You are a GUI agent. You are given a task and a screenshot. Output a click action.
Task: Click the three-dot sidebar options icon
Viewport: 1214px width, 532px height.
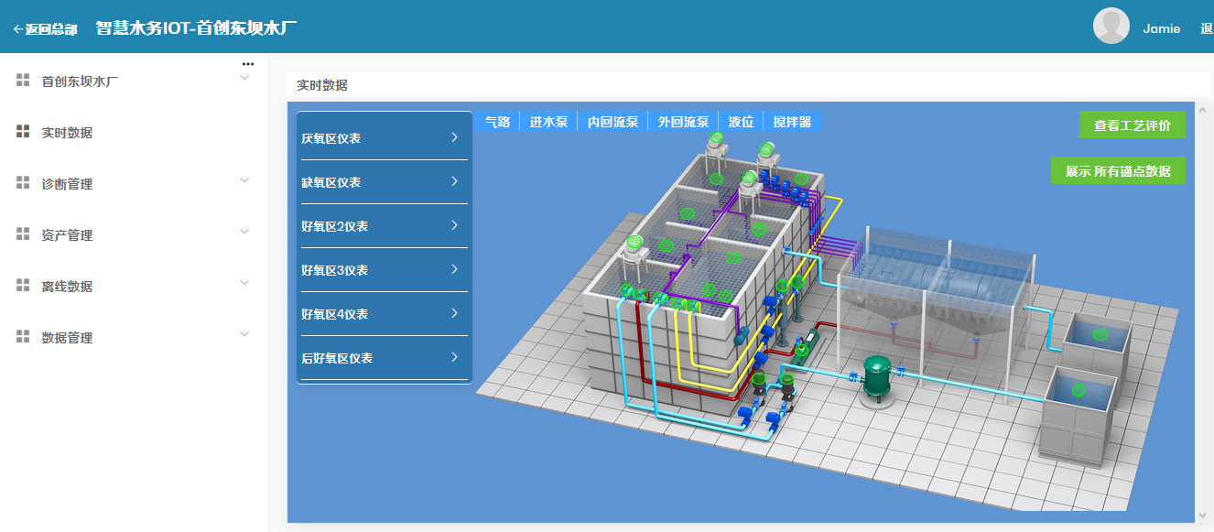[x=247, y=64]
